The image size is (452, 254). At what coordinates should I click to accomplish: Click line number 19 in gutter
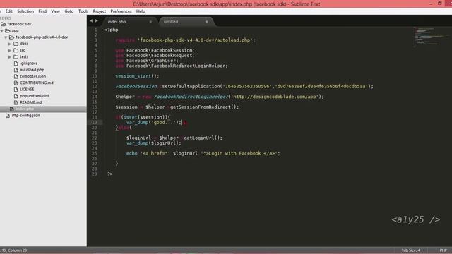click(95, 122)
